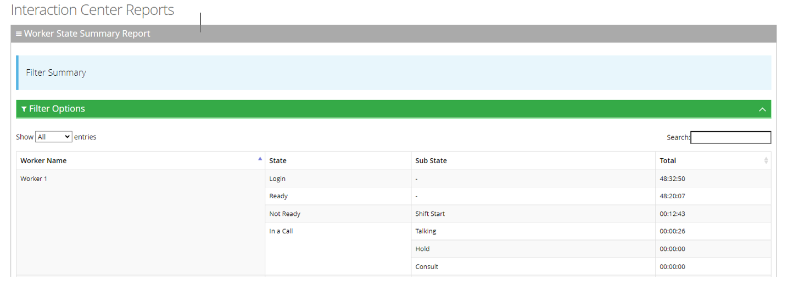Click the Login state row
This screenshot has height=290, width=799.
277,179
